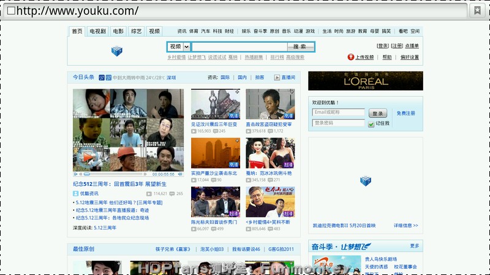Click the next button in player bar

[145, 174]
